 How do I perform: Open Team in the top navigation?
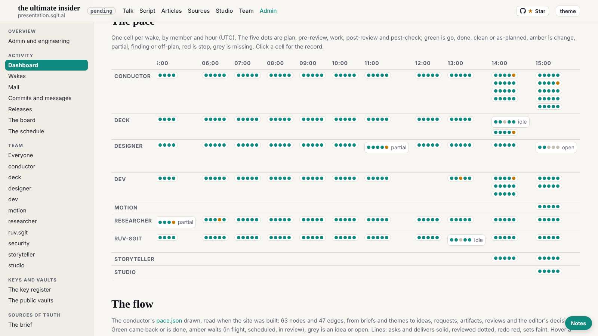click(246, 11)
